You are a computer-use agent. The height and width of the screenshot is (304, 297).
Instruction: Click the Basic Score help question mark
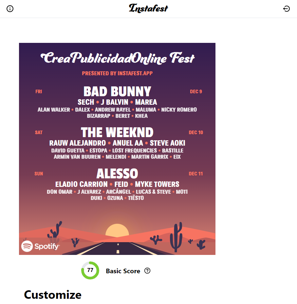(x=147, y=271)
